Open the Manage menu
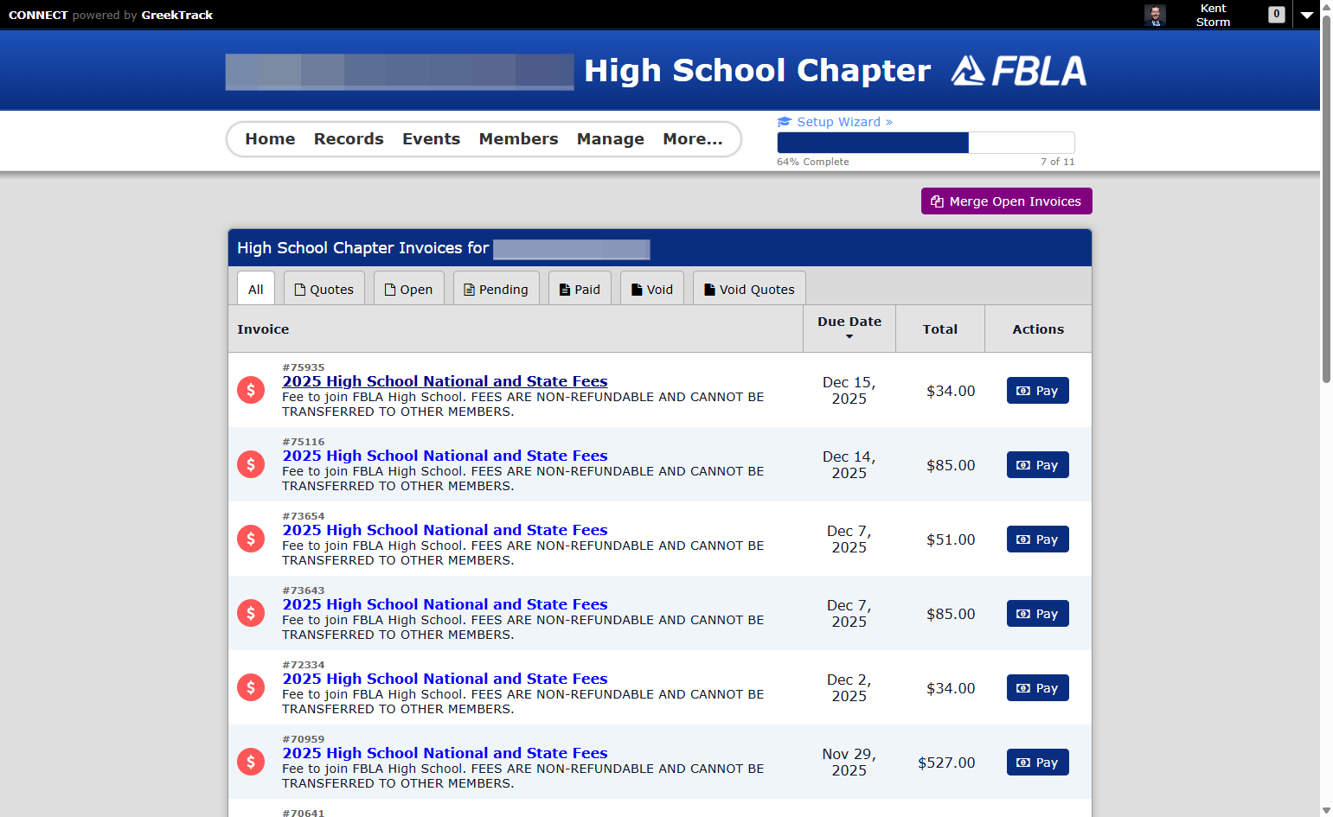 click(x=611, y=139)
